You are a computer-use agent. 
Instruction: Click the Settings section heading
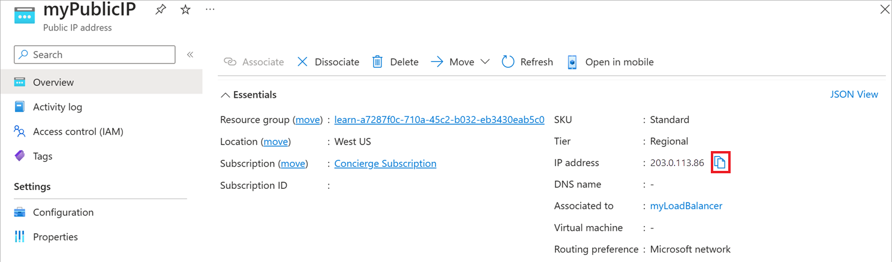tap(32, 186)
